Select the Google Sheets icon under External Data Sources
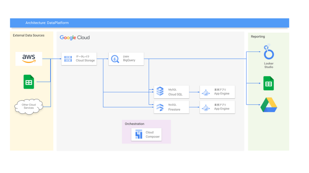The width and height of the screenshot is (309, 173). point(29,82)
